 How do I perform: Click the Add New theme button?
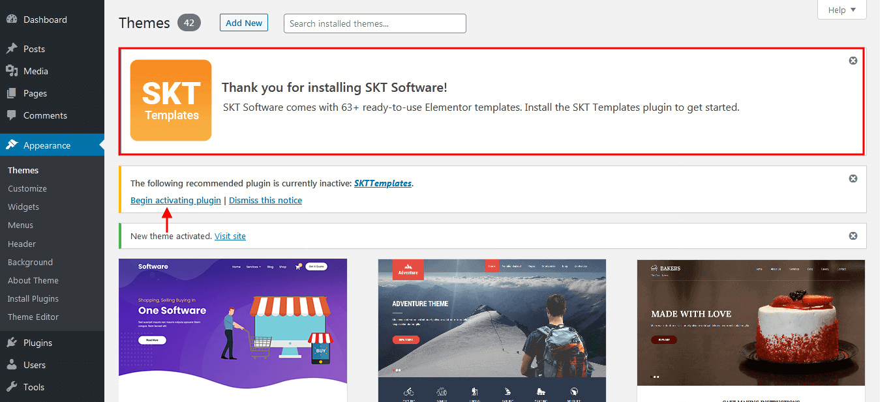pyautogui.click(x=244, y=23)
